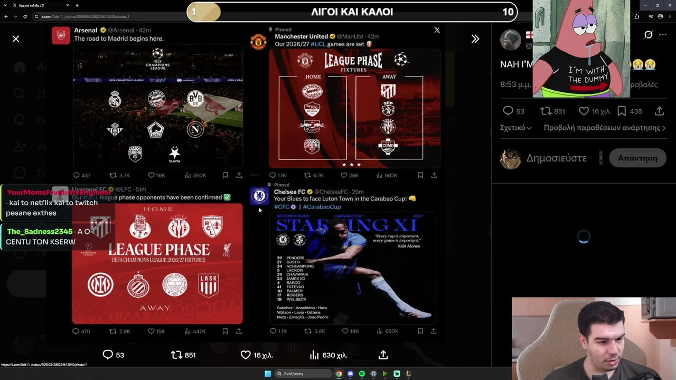Focus the Δημοσιεύστε reply field
This screenshot has height=380, width=676.
[x=557, y=158]
